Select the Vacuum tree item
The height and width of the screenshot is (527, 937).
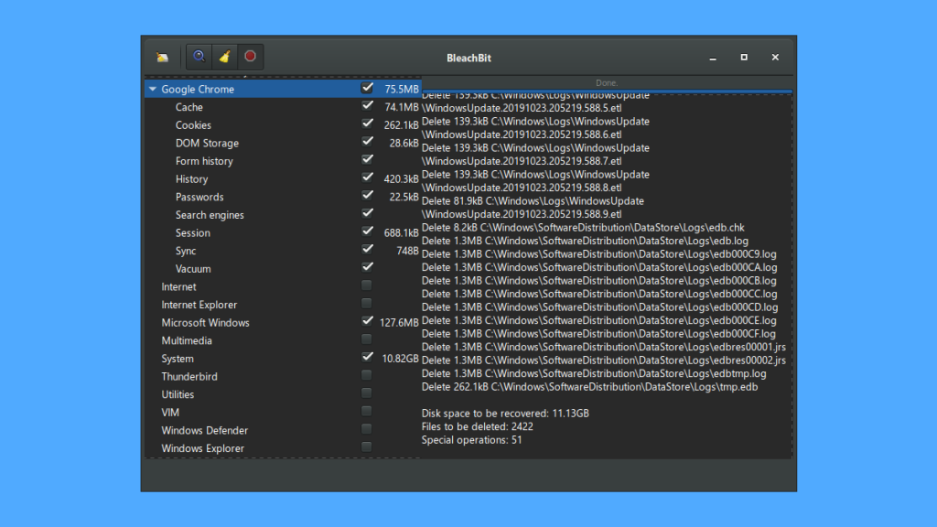192,269
